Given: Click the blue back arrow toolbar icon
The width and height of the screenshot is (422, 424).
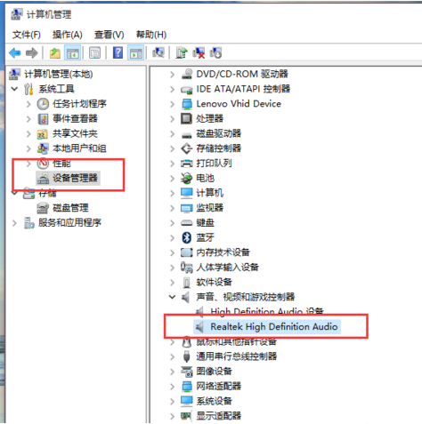Looking at the screenshot, I should (15, 53).
